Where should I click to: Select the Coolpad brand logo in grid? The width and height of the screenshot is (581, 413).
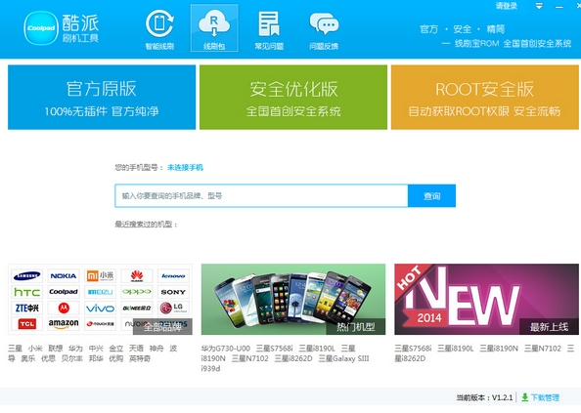pos(64,292)
